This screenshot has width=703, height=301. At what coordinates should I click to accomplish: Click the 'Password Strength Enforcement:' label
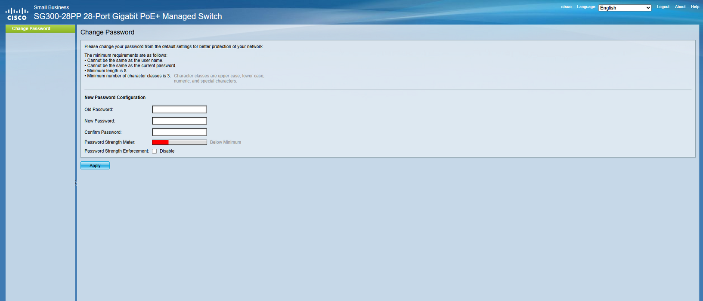point(117,151)
